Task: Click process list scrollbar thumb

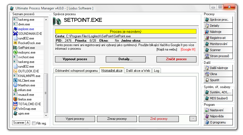Action: click(x=46, y=93)
